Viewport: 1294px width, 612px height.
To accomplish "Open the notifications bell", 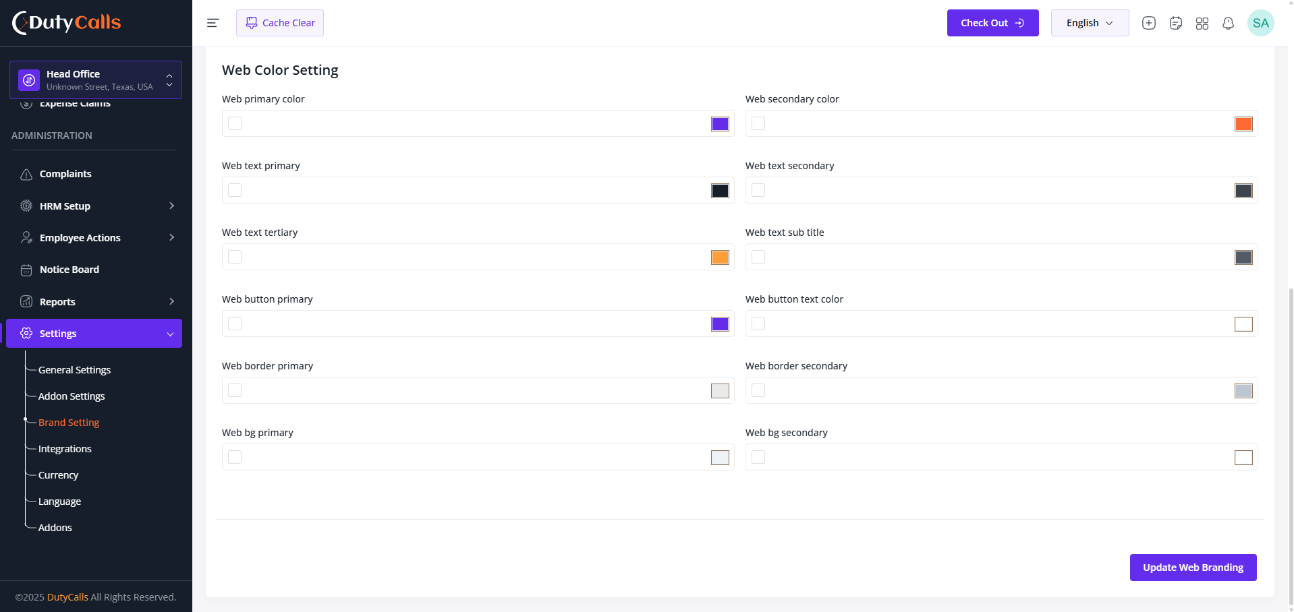I will pyautogui.click(x=1229, y=23).
